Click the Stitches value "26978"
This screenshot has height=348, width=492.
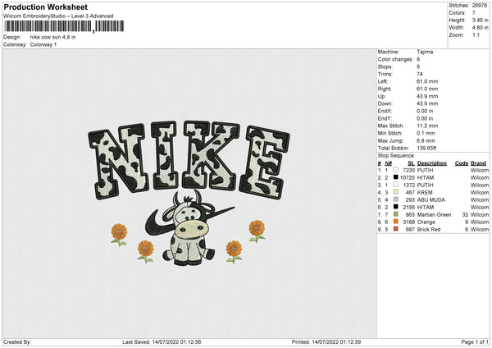tap(480, 6)
